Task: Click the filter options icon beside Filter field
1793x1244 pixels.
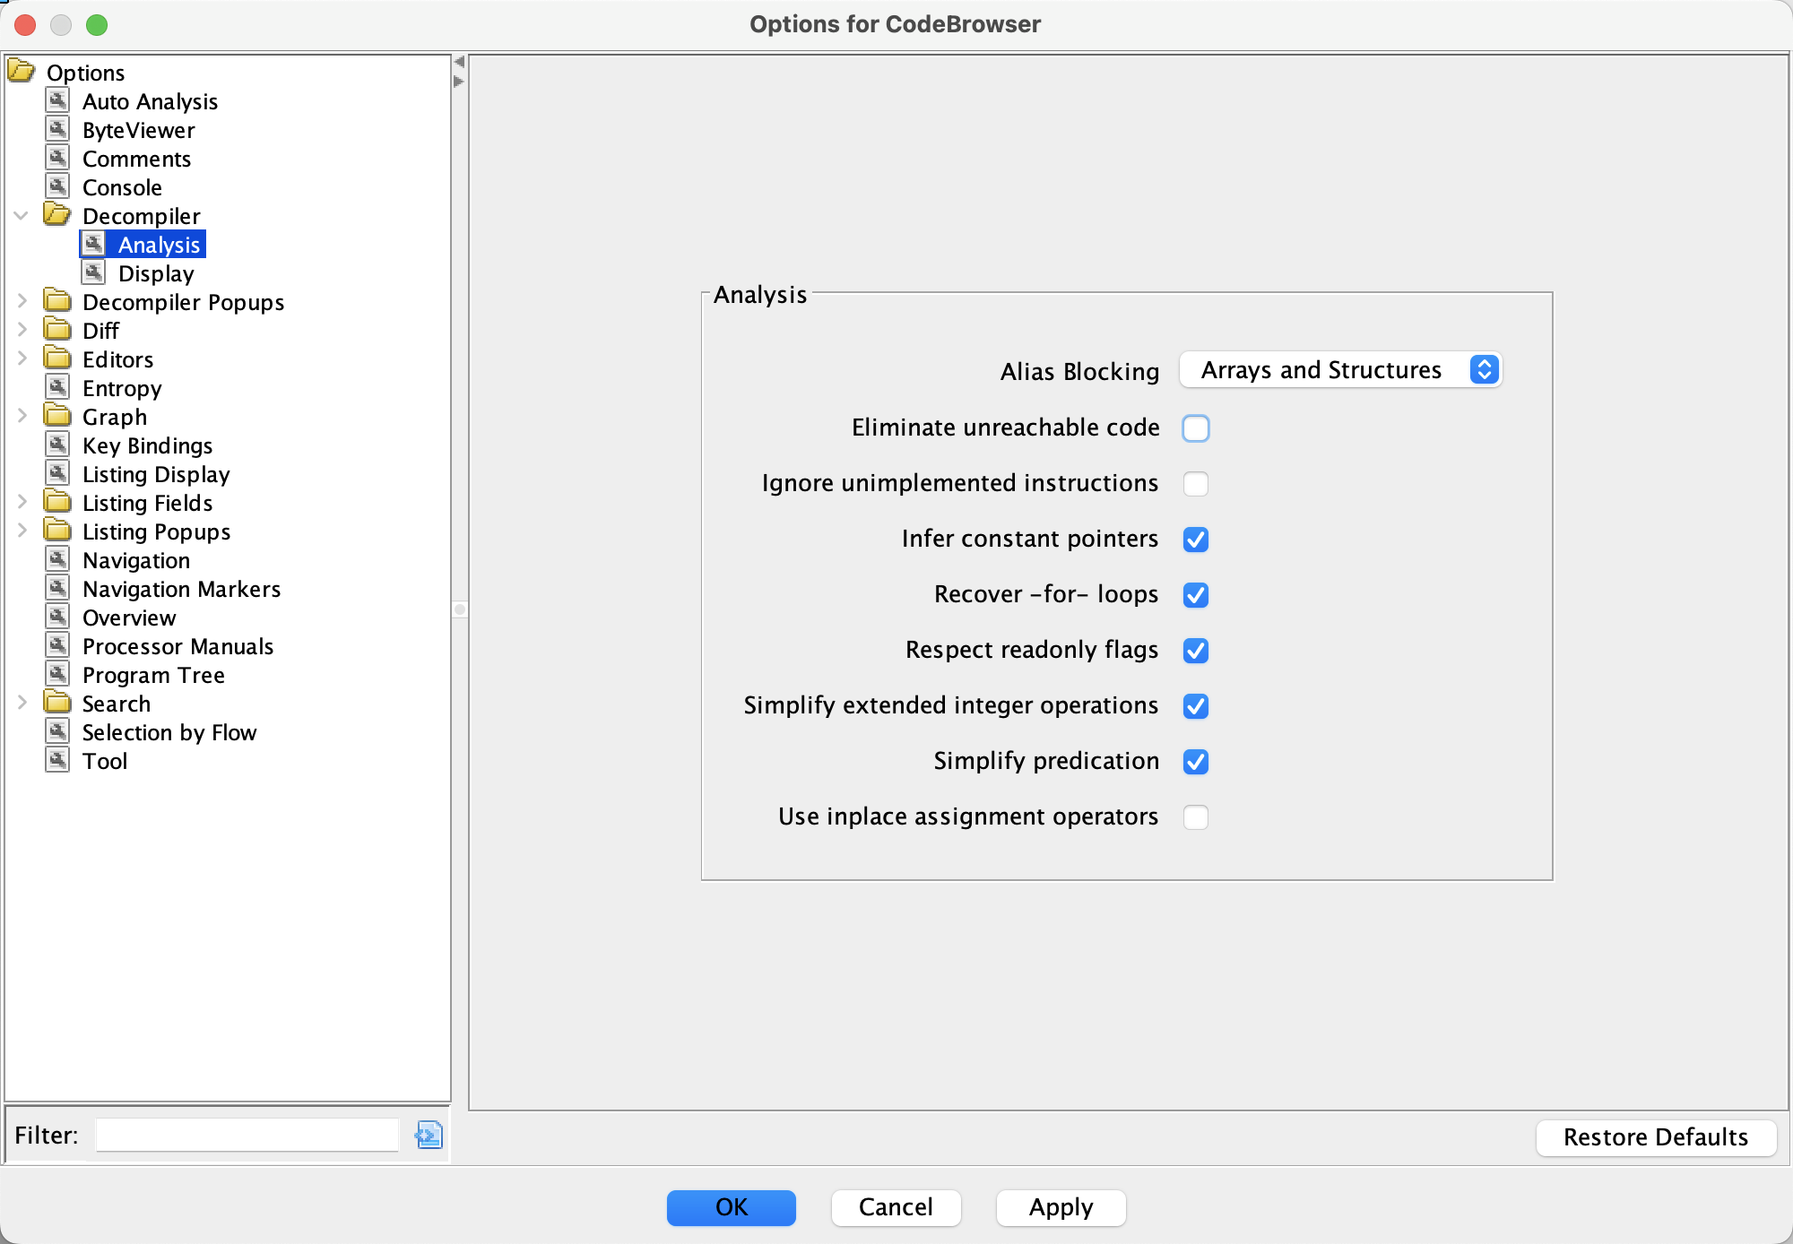Action: [429, 1135]
